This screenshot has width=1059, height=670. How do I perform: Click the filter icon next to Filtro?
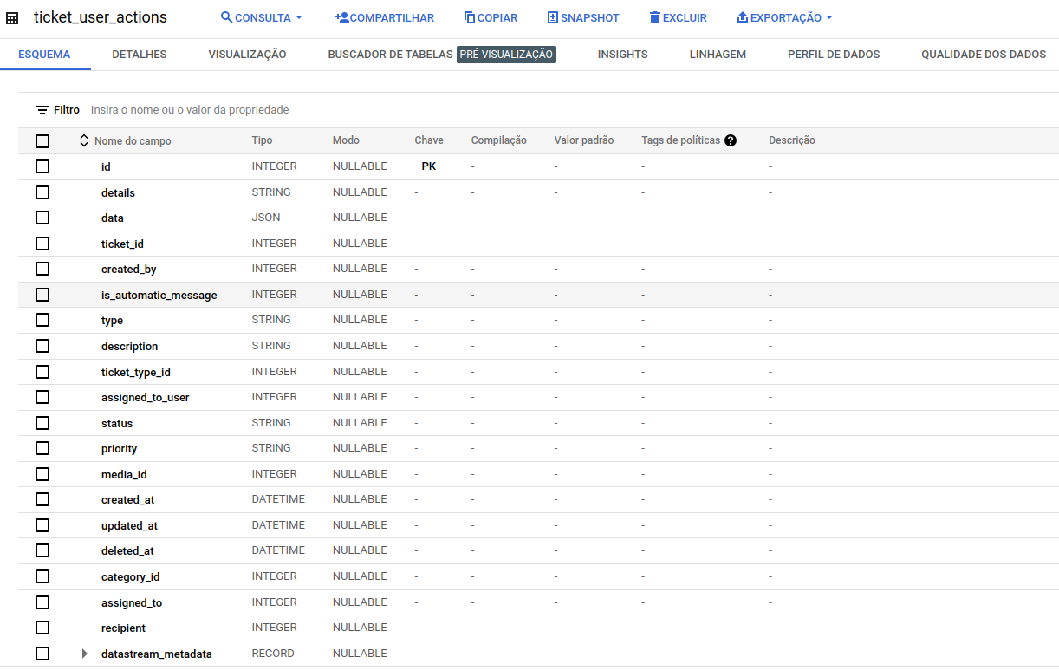[42, 110]
